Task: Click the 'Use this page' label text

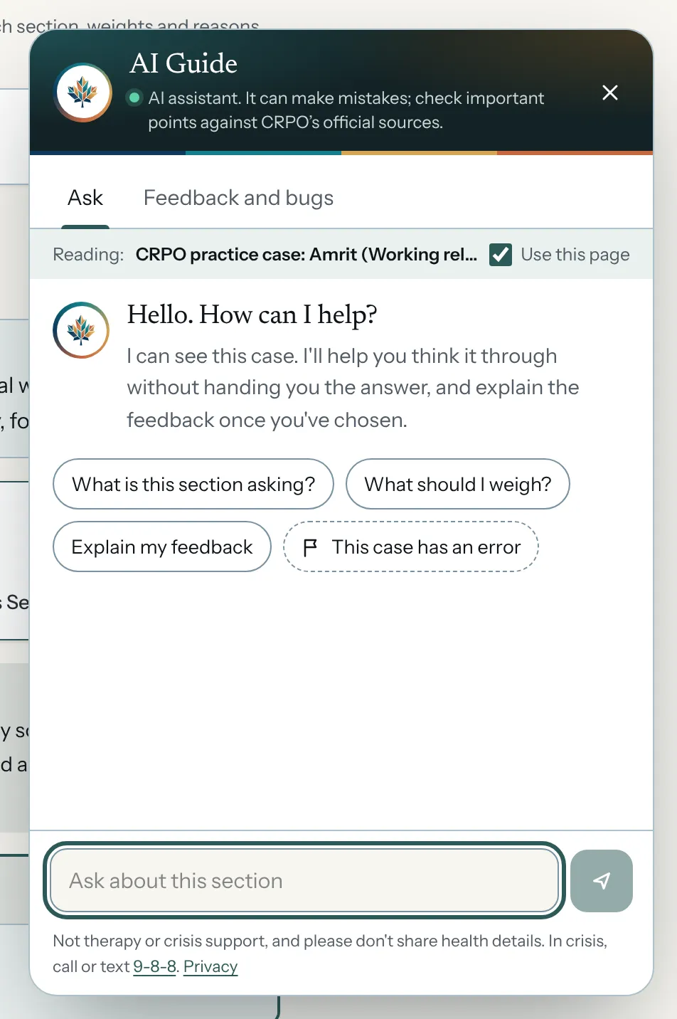Action: pyautogui.click(x=575, y=255)
